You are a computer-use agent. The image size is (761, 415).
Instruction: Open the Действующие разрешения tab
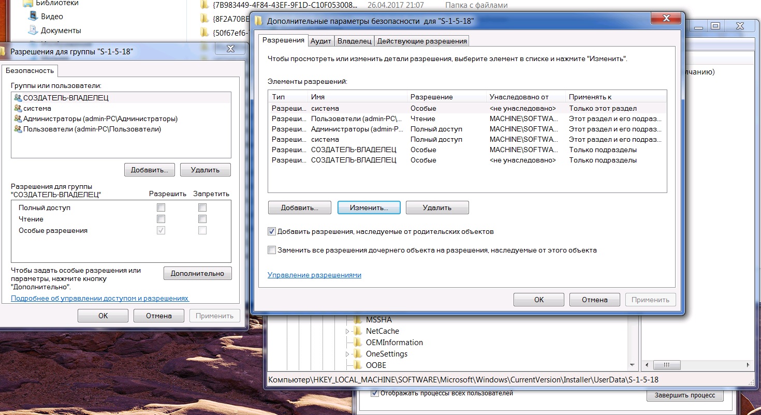(x=422, y=41)
